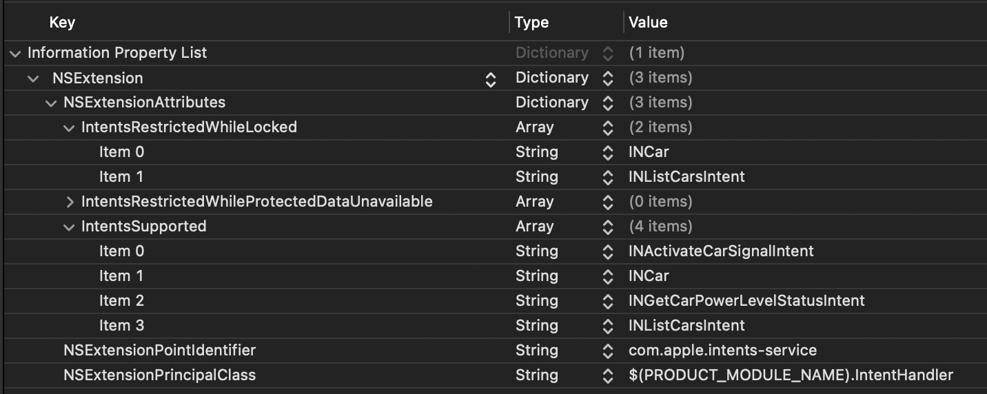Click the Key column header
Image resolution: width=987 pixels, height=394 pixels.
(x=62, y=22)
